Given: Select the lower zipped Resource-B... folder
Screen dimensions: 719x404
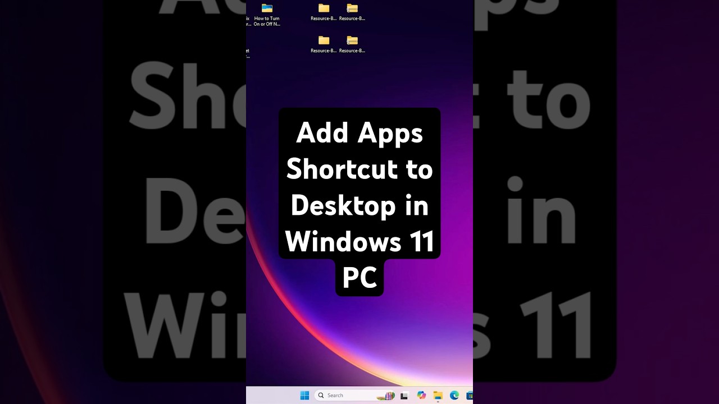Looking at the screenshot, I should 352,44.
